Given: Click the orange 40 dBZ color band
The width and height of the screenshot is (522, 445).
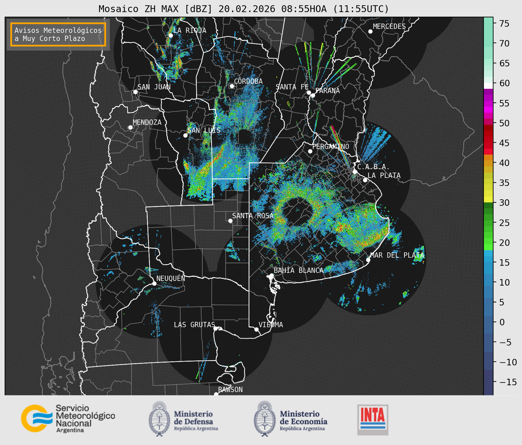Looking at the screenshot, I should coord(488,163).
